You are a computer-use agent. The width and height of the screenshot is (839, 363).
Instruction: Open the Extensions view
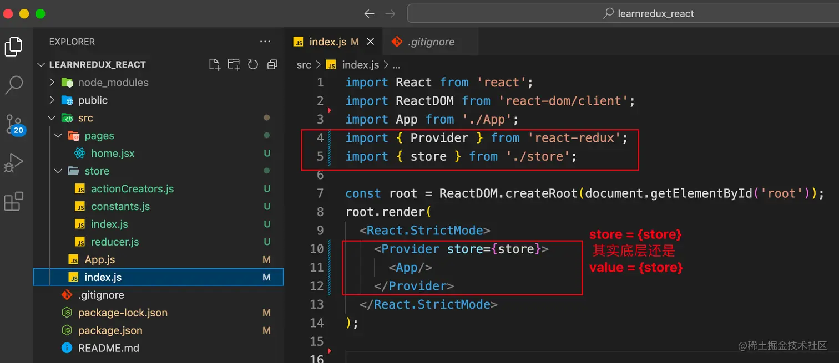point(13,202)
